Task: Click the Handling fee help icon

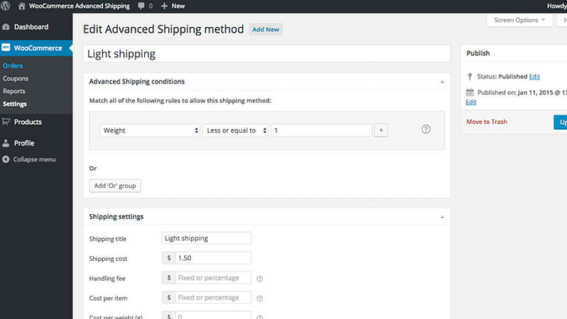Action: (x=260, y=278)
